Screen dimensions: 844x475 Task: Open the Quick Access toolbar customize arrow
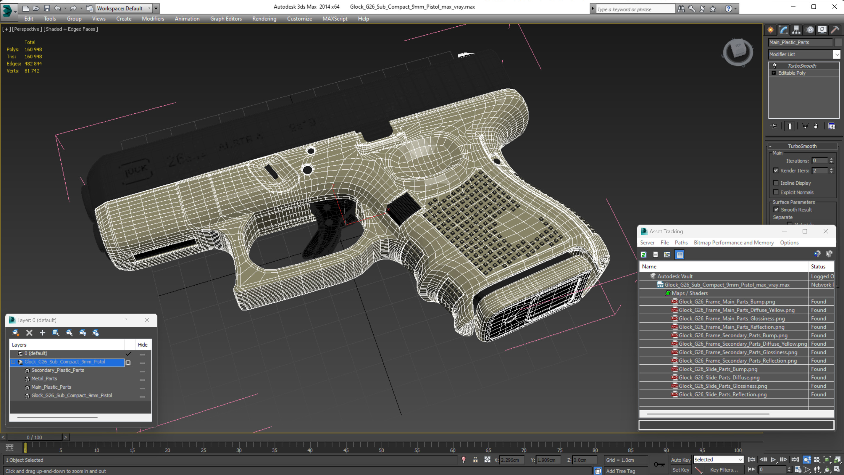click(156, 8)
